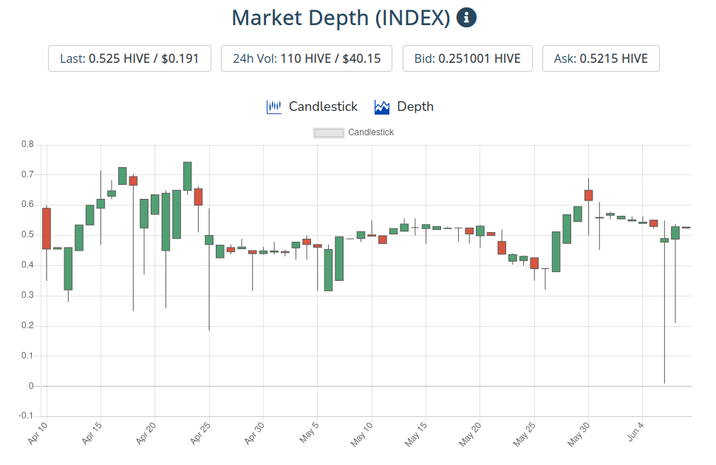Click the Bid 0.251001 HIVE box
The height and width of the screenshot is (465, 716).
pos(468,58)
